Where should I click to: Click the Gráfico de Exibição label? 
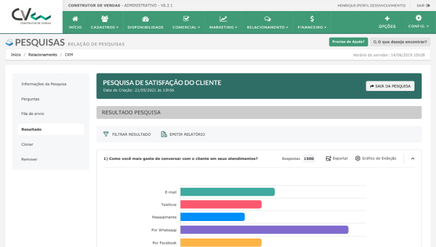(379, 159)
